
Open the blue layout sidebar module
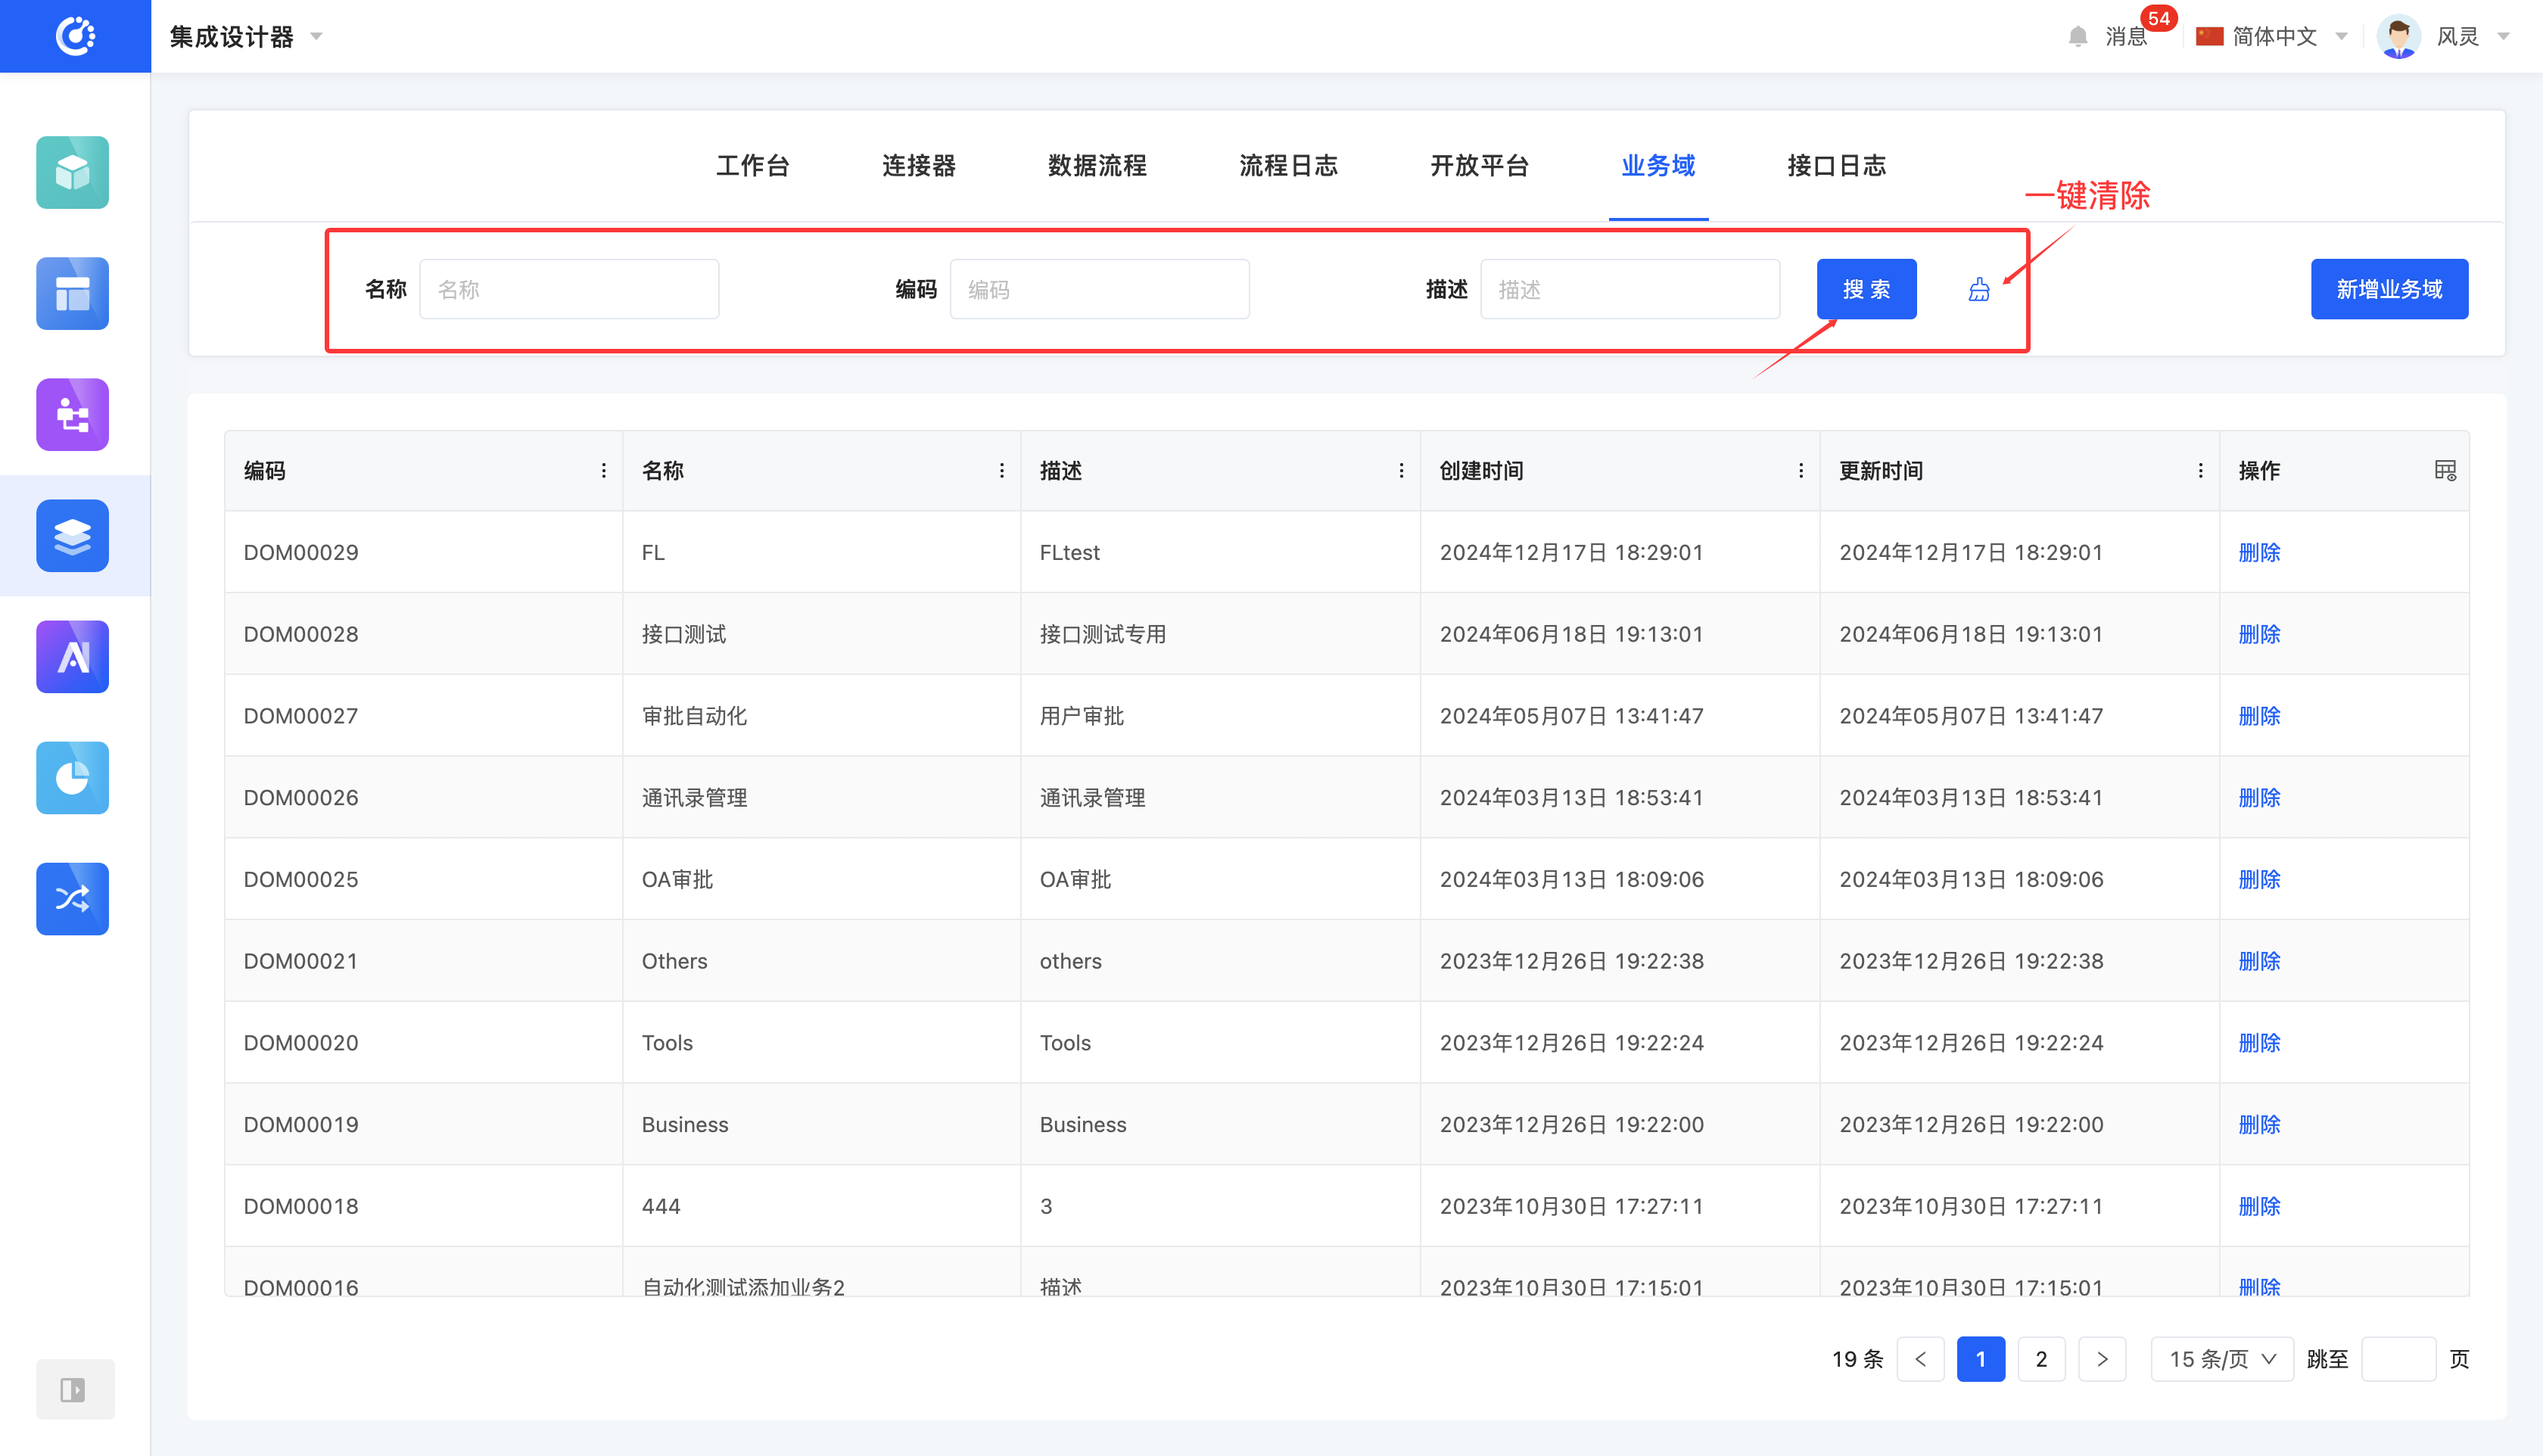coord(72,293)
